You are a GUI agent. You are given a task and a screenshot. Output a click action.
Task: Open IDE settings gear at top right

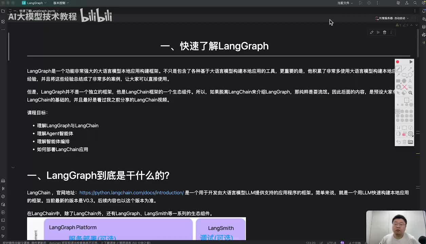(x=423, y=3)
